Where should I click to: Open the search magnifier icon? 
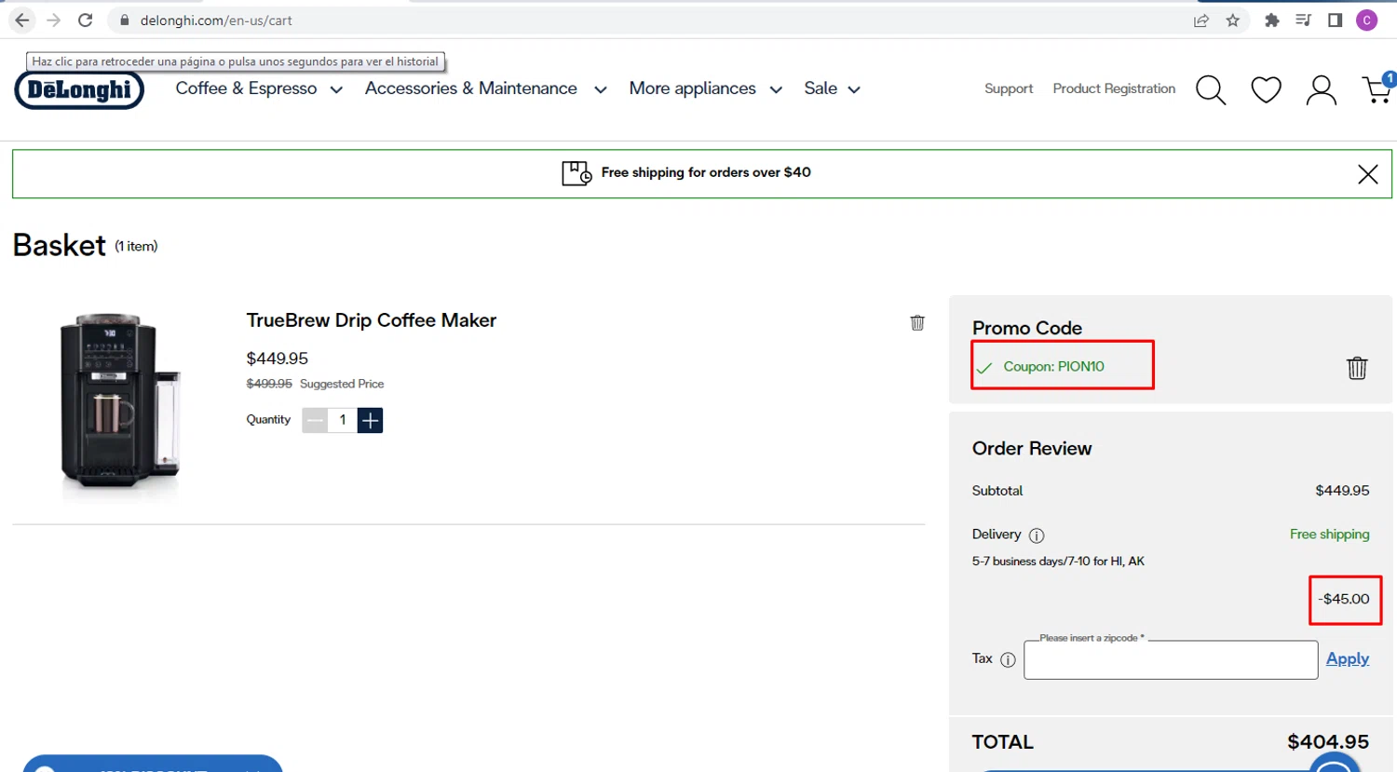click(x=1211, y=90)
